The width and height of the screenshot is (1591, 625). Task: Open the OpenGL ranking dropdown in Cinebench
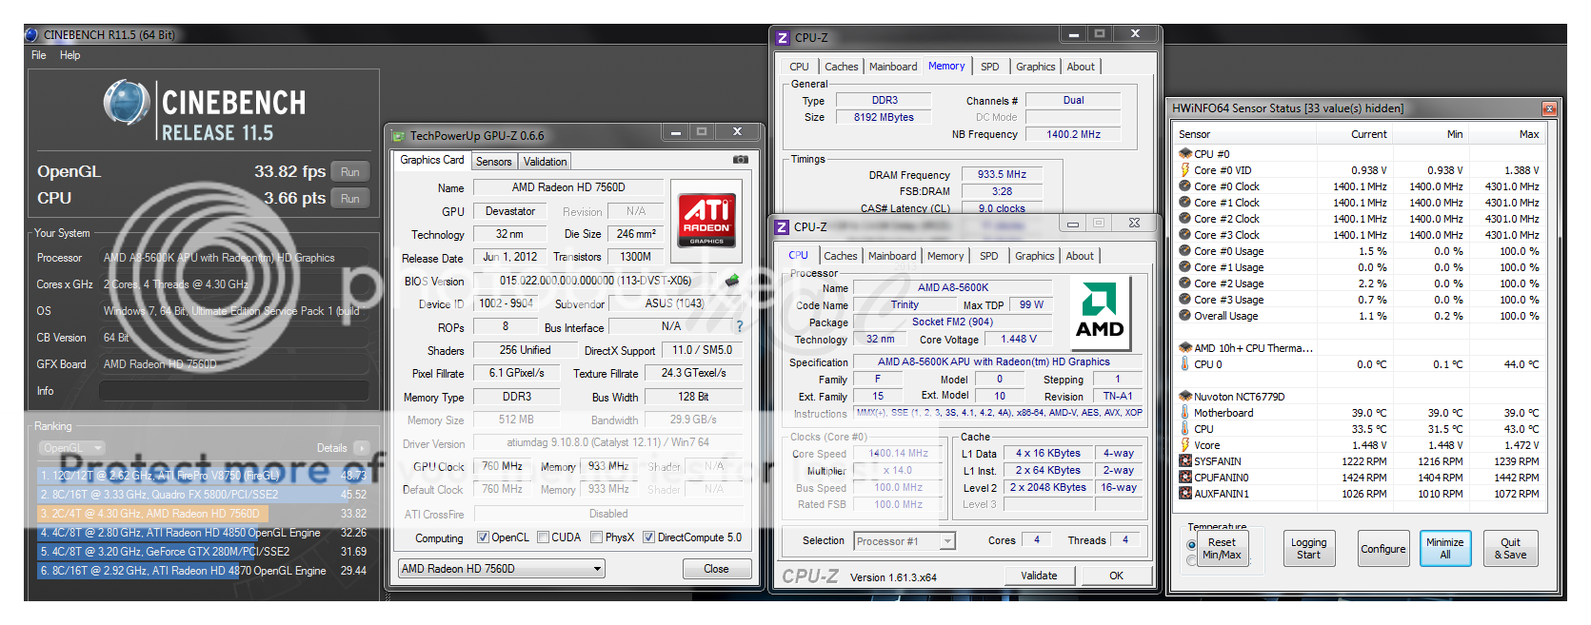click(x=71, y=448)
